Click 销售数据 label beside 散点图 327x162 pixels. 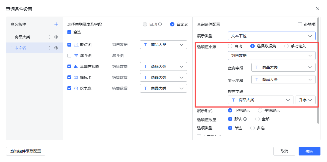(x=120, y=44)
